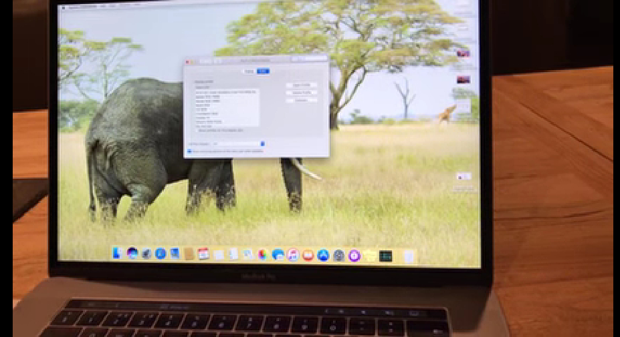Open Photos colorful pinwheel icon

coord(263,255)
